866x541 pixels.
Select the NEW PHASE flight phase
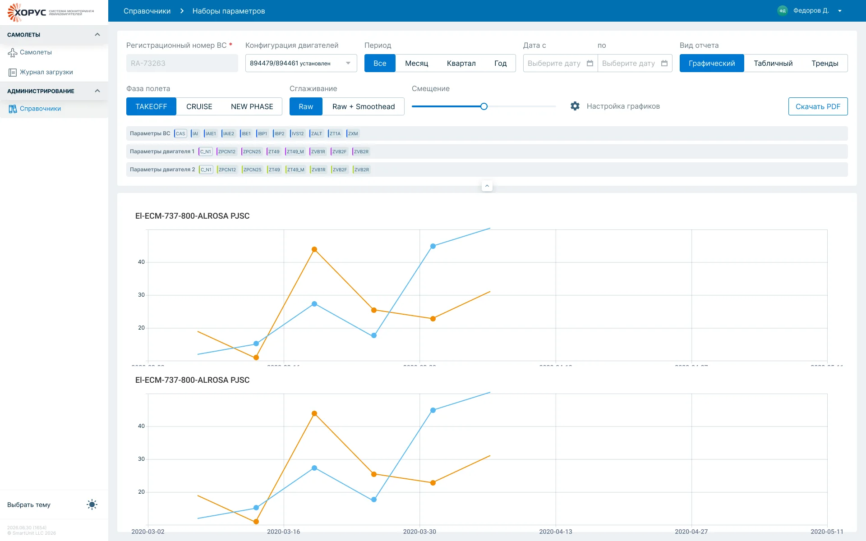click(252, 106)
